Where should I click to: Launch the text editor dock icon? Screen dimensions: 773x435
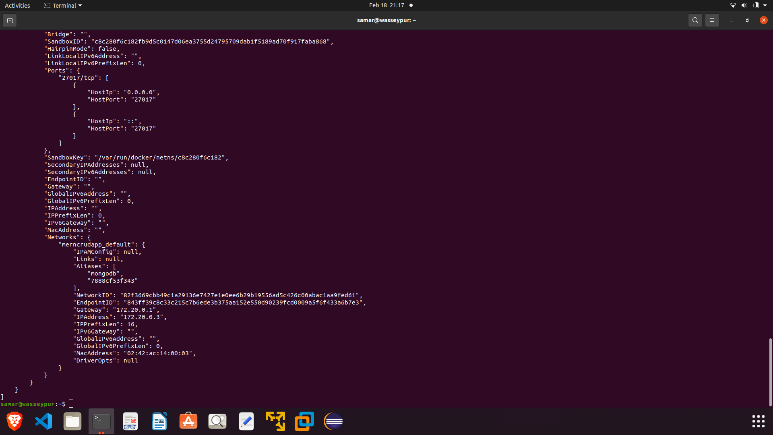246,421
